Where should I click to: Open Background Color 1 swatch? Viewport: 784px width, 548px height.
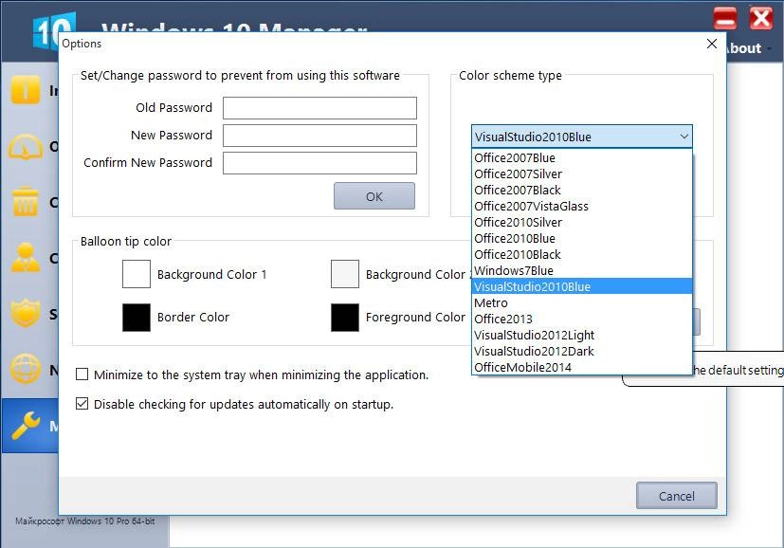136,274
